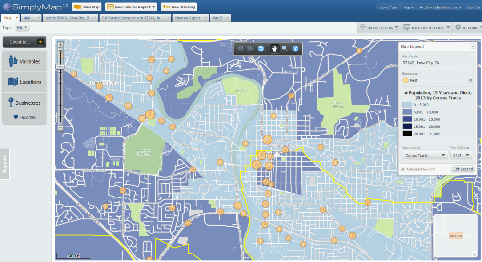482x262 pixels.
Task: Click the SimplyMap globe logo
Action: [x=7, y=7]
